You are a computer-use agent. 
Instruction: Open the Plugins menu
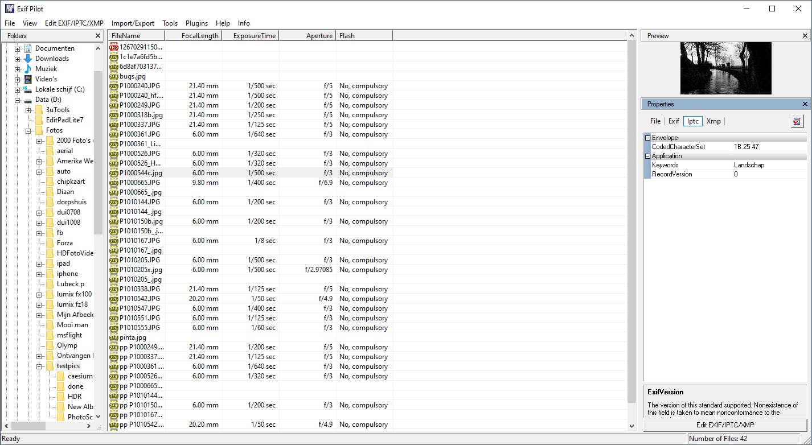point(196,23)
